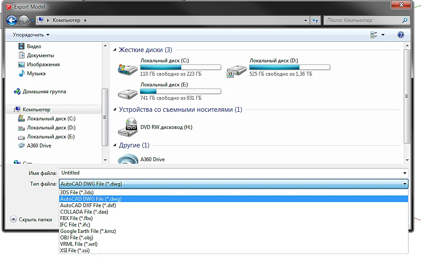Viewport: 421px width, 257px height.
Task: Click the E: drive free space bar
Action: click(x=180, y=91)
